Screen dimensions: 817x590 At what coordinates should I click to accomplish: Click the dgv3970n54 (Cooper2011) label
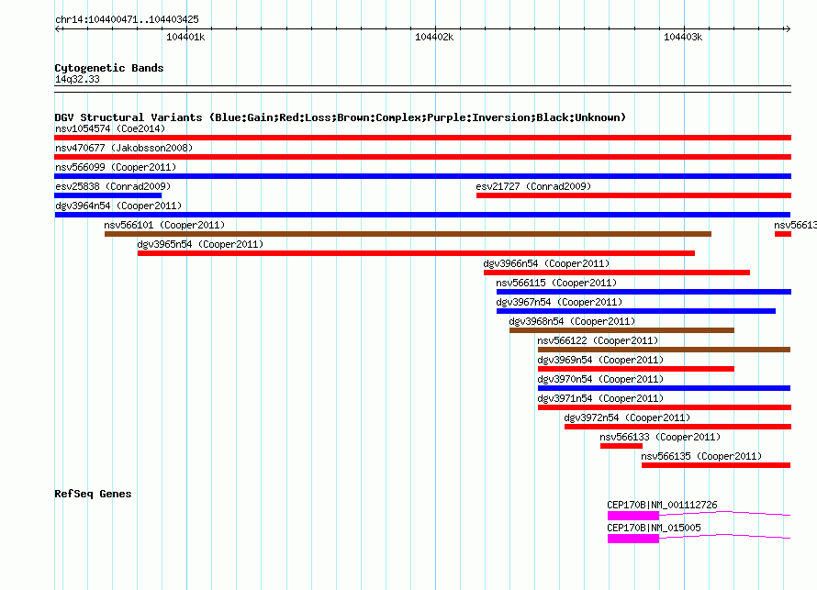pos(600,379)
